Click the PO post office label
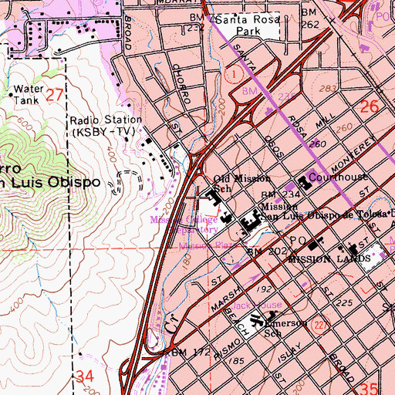 tap(298, 241)
